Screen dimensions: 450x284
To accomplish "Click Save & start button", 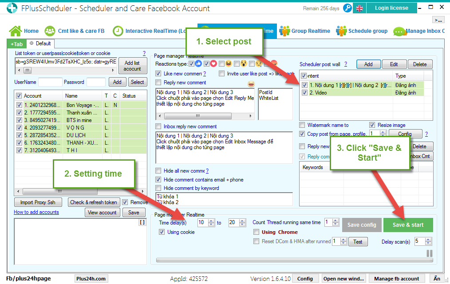I will pyautogui.click(x=408, y=225).
